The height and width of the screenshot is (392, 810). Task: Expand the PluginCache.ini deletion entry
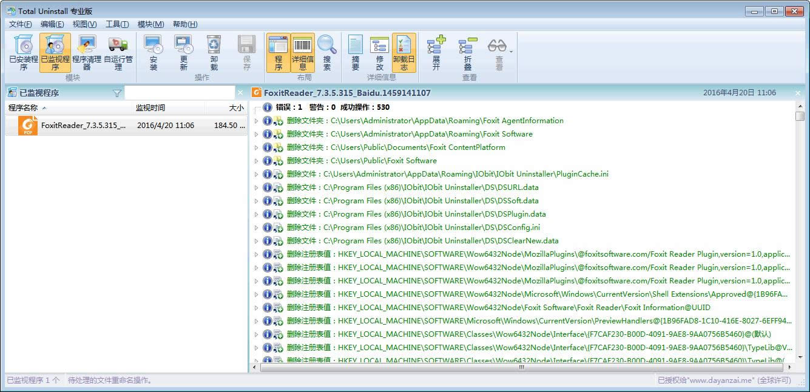[256, 174]
